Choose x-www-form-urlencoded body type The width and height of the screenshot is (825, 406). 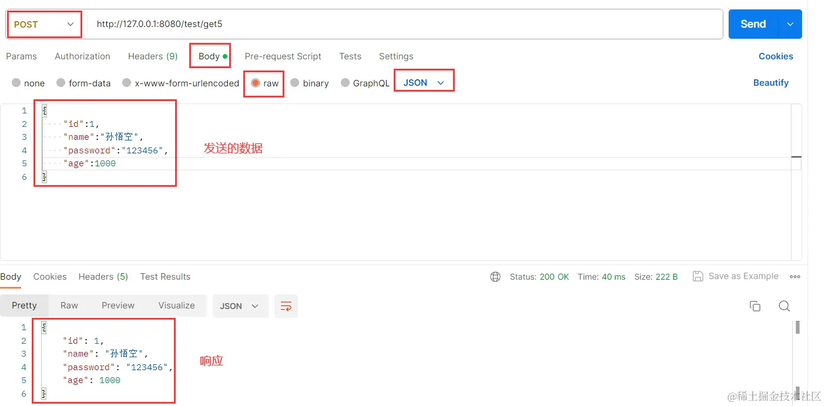tap(180, 83)
